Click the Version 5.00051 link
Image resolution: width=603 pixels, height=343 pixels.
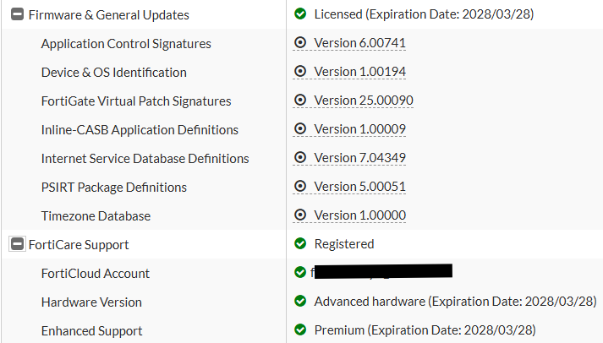359,187
